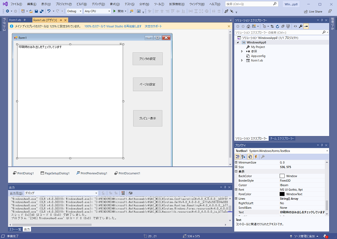Click the wrench Properties icon in Solution Explorer
This screenshot has width=337, height=239.
coord(300,26)
